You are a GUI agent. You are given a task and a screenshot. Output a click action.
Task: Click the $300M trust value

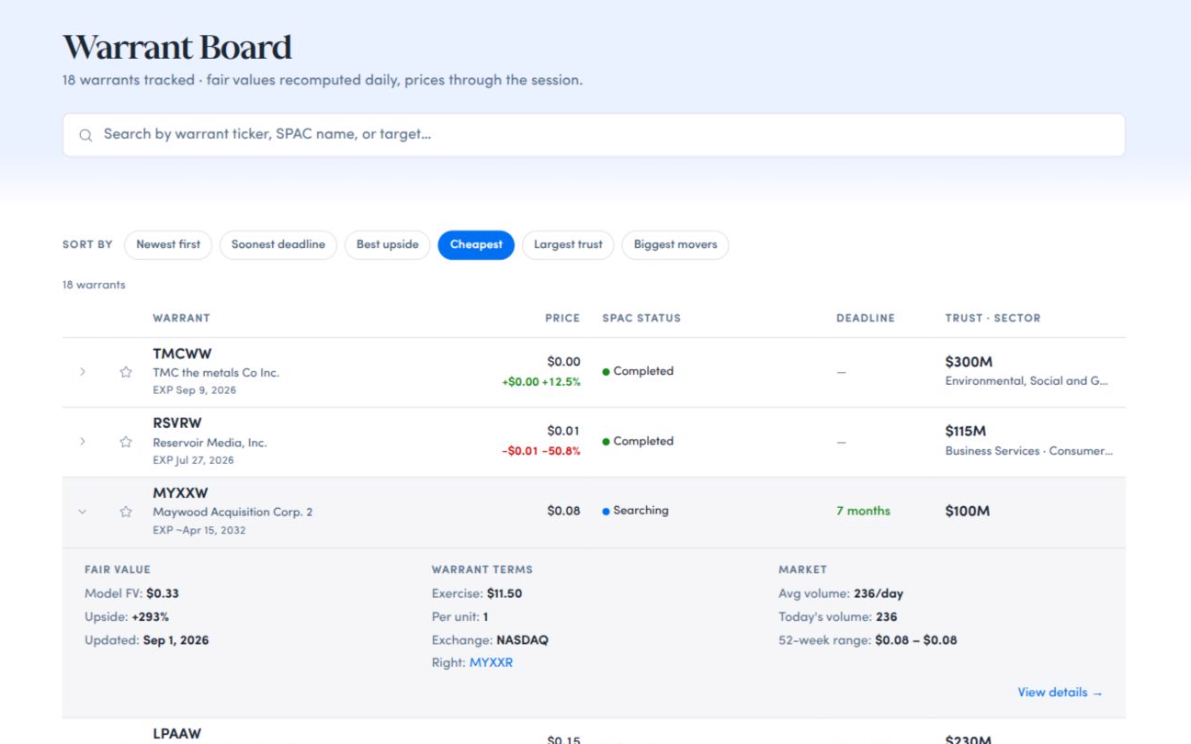pyautogui.click(x=969, y=362)
